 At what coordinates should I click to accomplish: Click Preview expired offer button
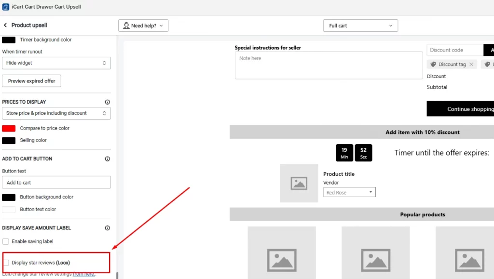tap(32, 81)
